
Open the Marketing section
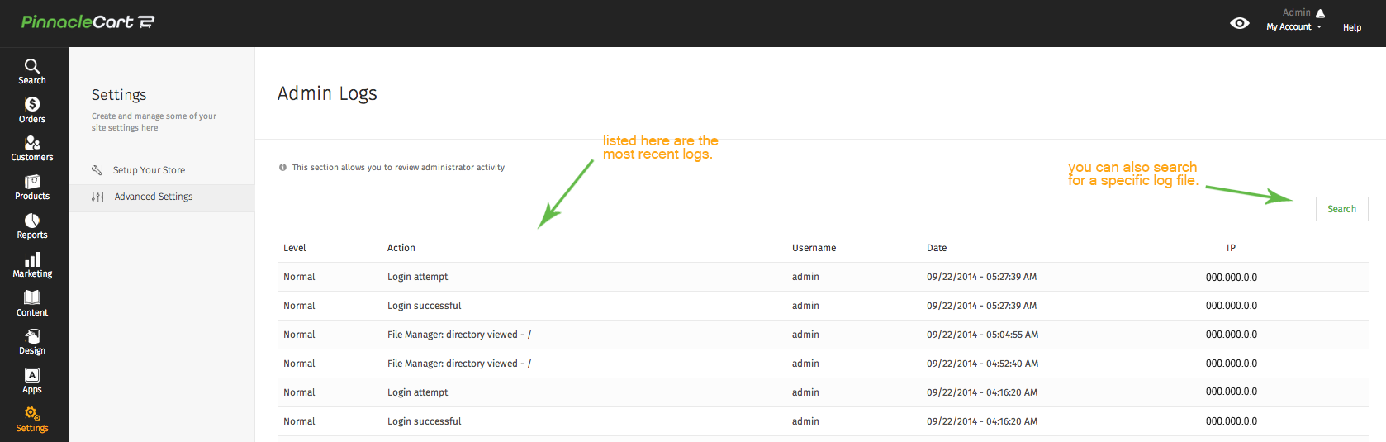(32, 265)
